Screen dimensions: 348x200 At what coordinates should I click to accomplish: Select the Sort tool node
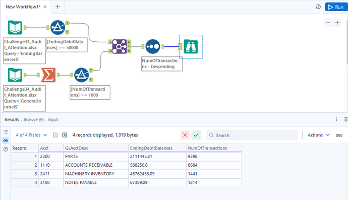point(153,46)
